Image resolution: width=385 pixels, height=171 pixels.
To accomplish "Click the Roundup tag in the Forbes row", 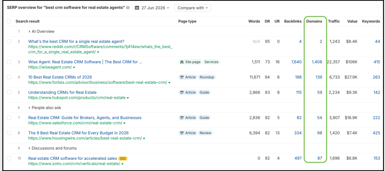I will (207, 77).
